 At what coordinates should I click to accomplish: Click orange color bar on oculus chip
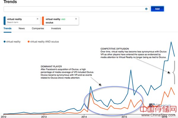coord(43,21)
